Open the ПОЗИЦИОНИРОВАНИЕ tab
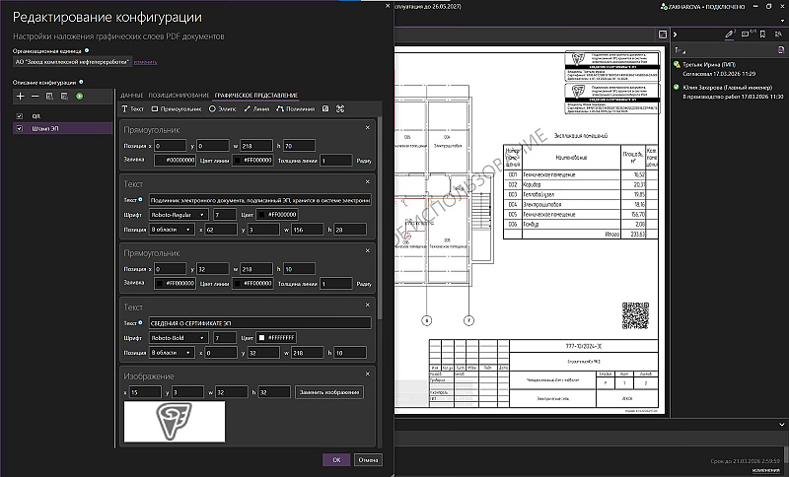The width and height of the screenshot is (789, 477). pos(180,95)
